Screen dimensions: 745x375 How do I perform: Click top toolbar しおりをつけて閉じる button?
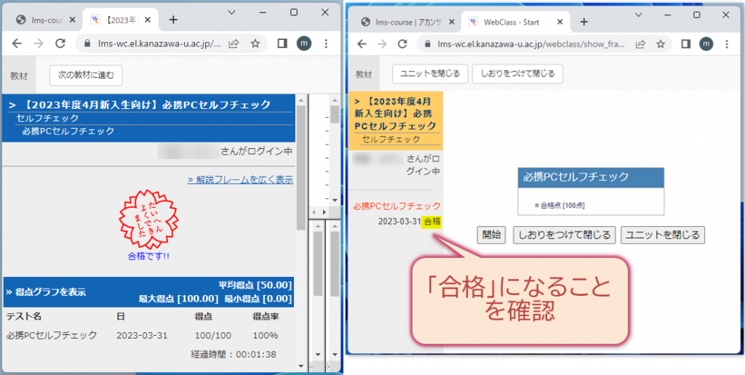click(517, 73)
